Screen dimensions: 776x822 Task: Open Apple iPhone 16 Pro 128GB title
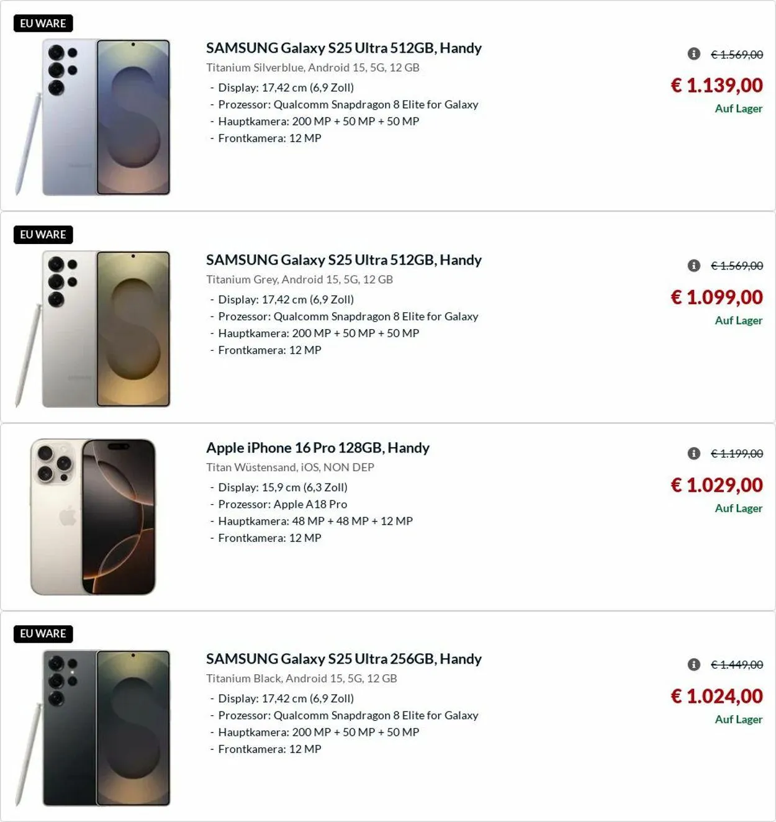click(x=317, y=448)
